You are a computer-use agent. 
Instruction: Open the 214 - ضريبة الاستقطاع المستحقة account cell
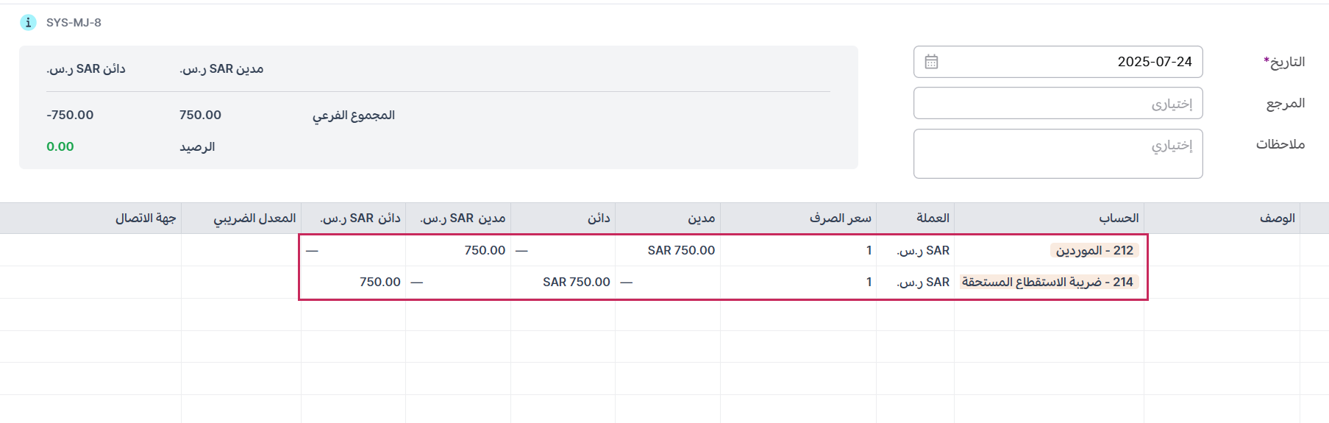(1047, 282)
